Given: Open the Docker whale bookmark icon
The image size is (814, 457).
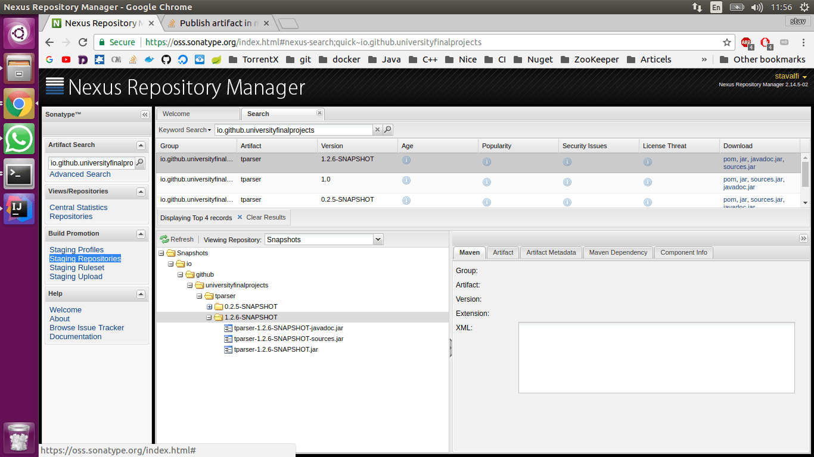Looking at the screenshot, I should pyautogui.click(x=150, y=60).
